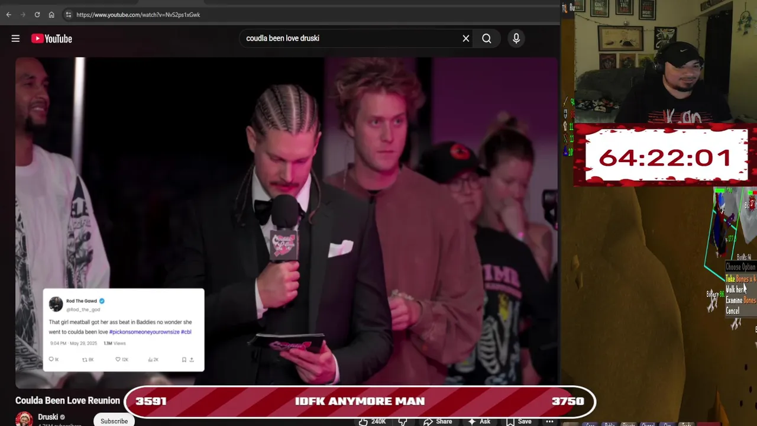The width and height of the screenshot is (757, 426).
Task: Share the video
Action: coord(438,421)
